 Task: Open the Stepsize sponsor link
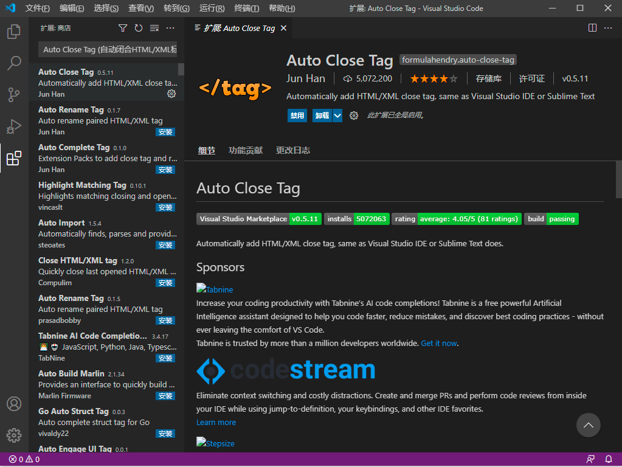(x=215, y=443)
